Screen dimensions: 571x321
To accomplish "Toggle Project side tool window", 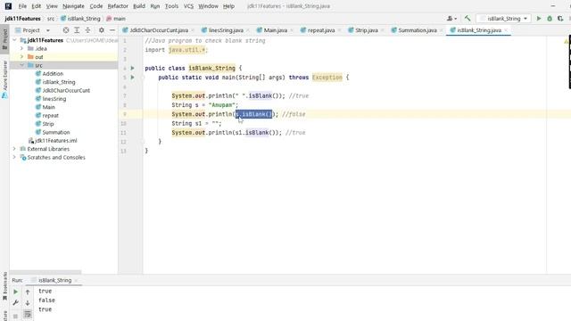I will pos(4,39).
